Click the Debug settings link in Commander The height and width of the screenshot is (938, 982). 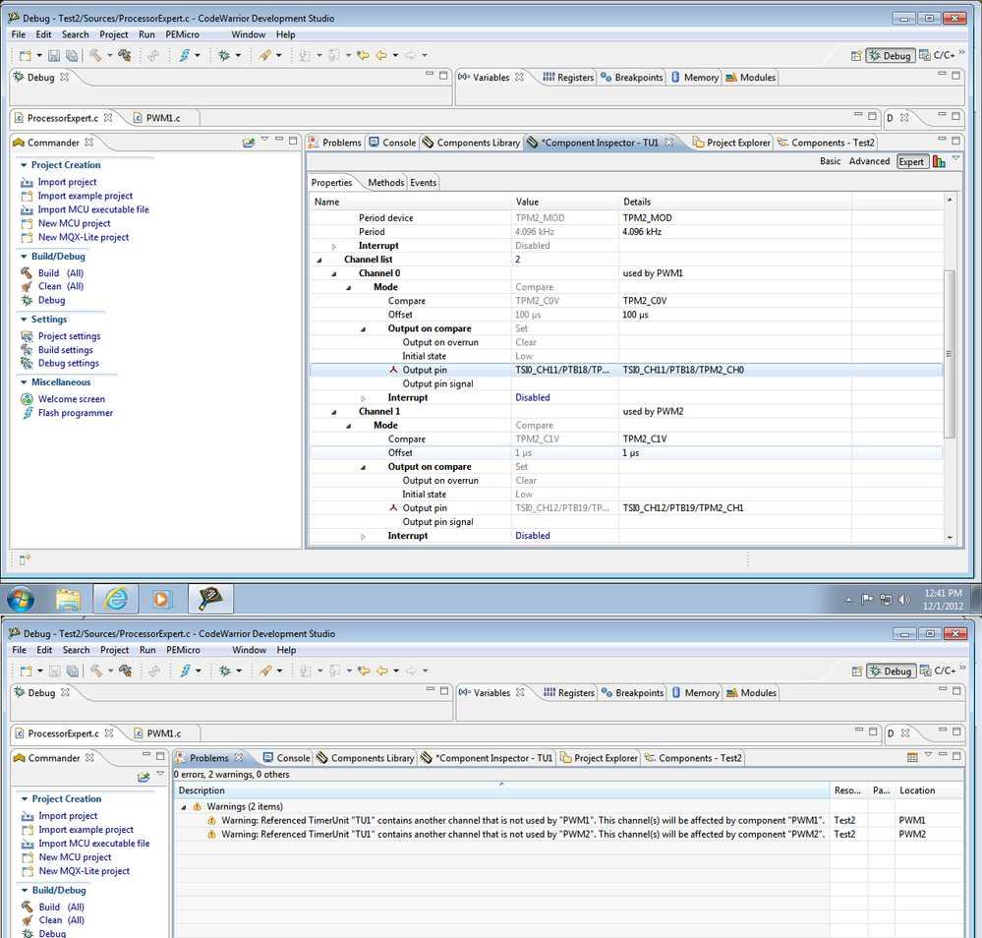(x=68, y=363)
